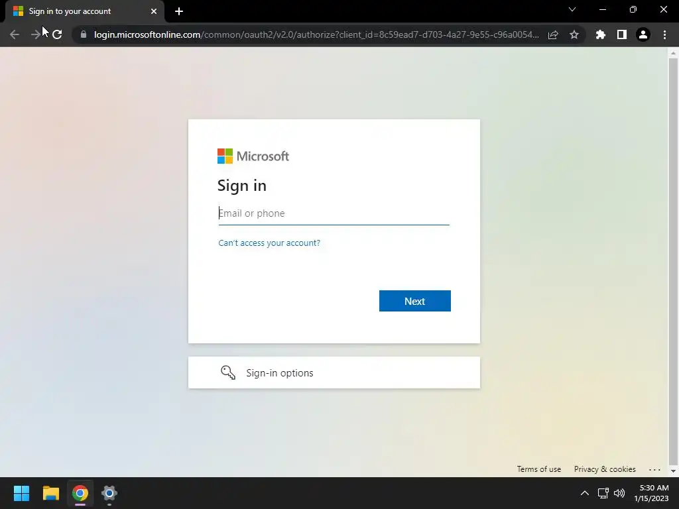
Task: Click the Chrome taskbar icon
Action: pos(80,493)
